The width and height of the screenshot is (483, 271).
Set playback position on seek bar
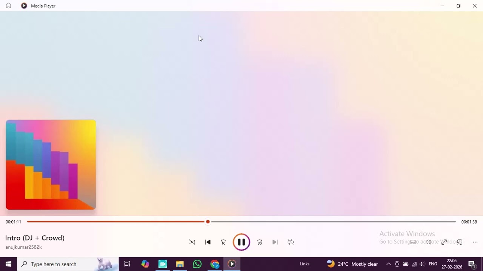click(x=241, y=222)
